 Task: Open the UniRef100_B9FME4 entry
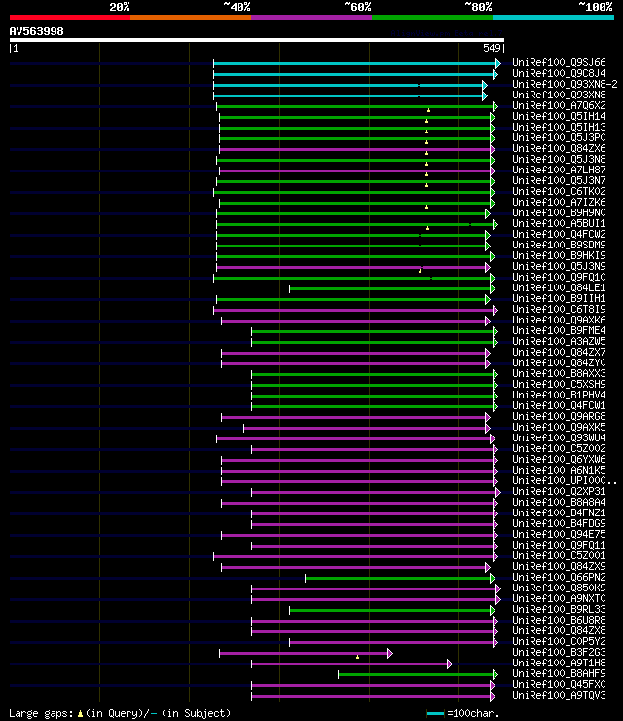559,330
